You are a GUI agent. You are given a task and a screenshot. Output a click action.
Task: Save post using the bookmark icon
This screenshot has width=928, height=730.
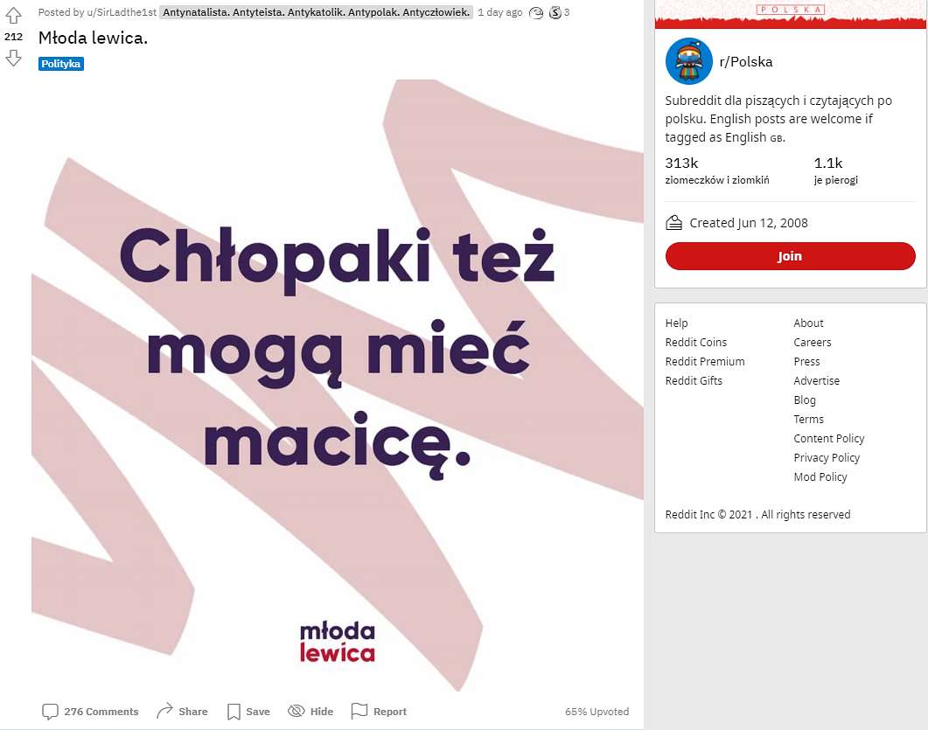[x=234, y=711]
